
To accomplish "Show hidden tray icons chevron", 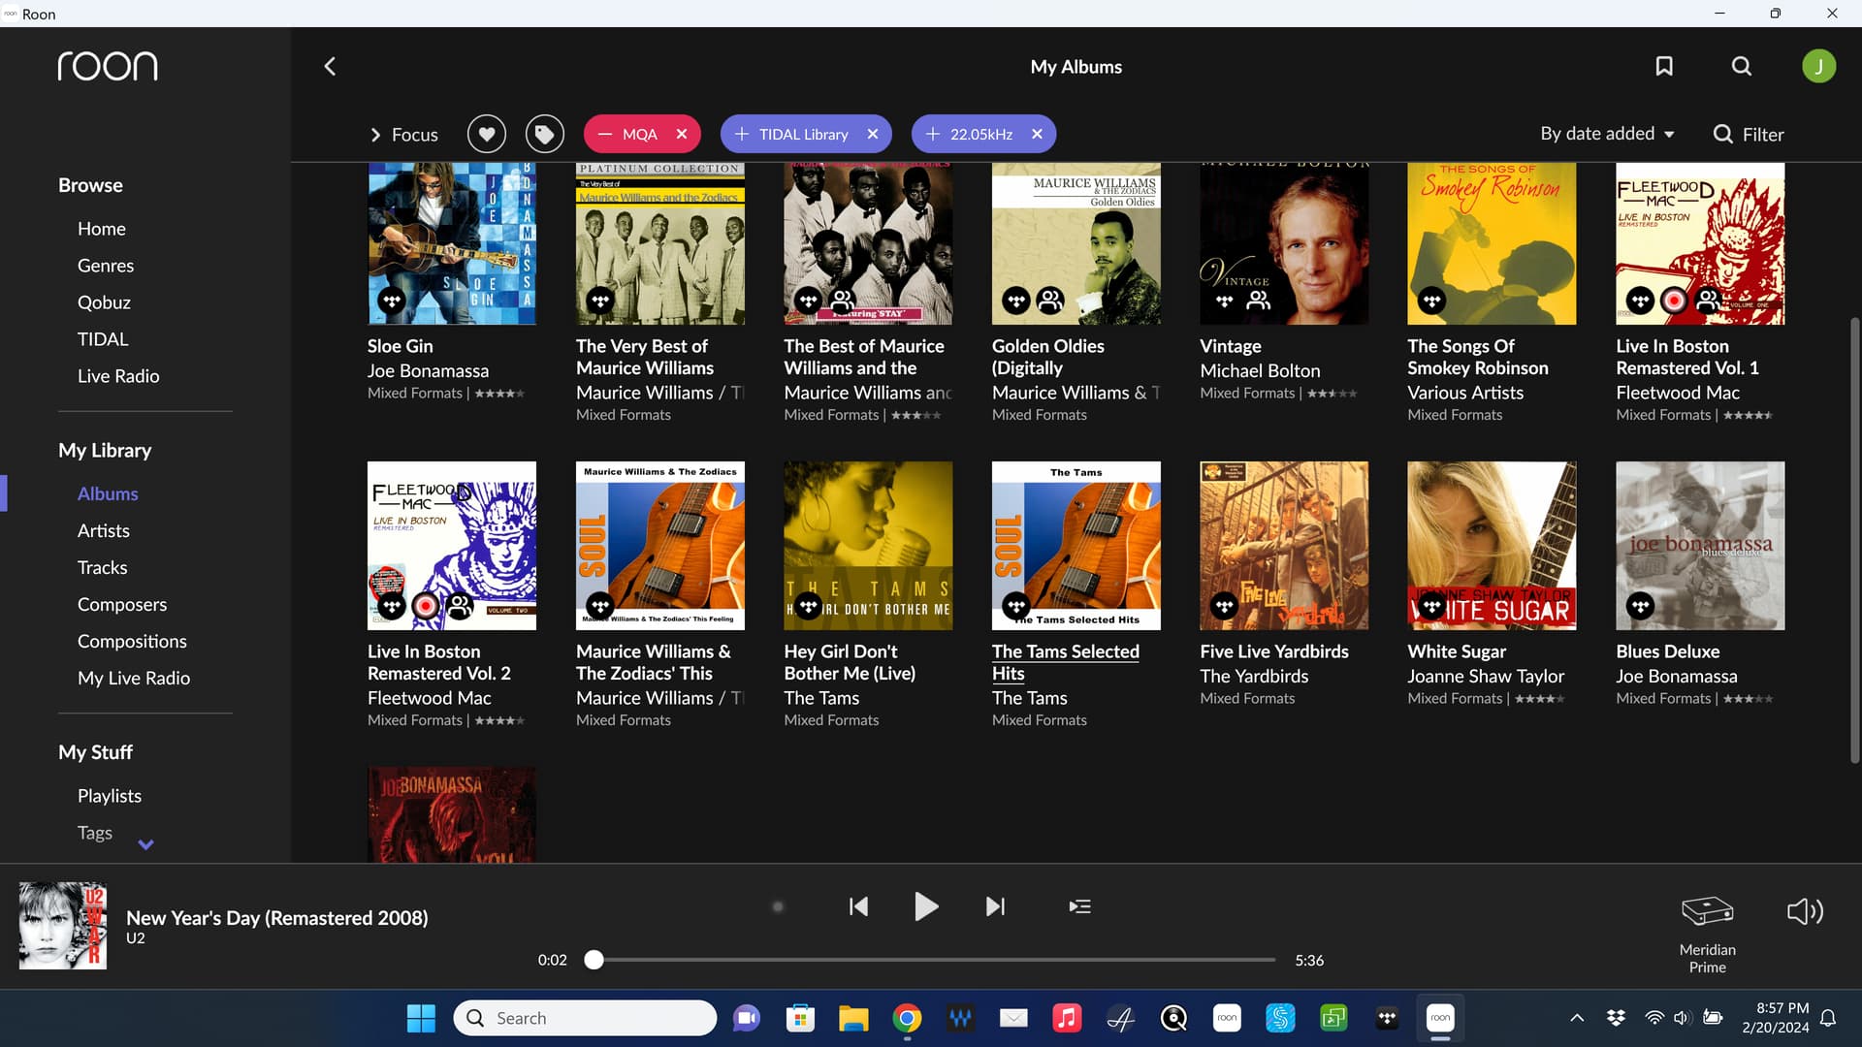I will click(x=1577, y=1018).
